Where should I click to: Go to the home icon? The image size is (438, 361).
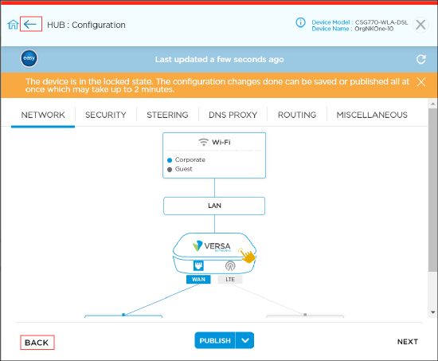(x=13, y=25)
